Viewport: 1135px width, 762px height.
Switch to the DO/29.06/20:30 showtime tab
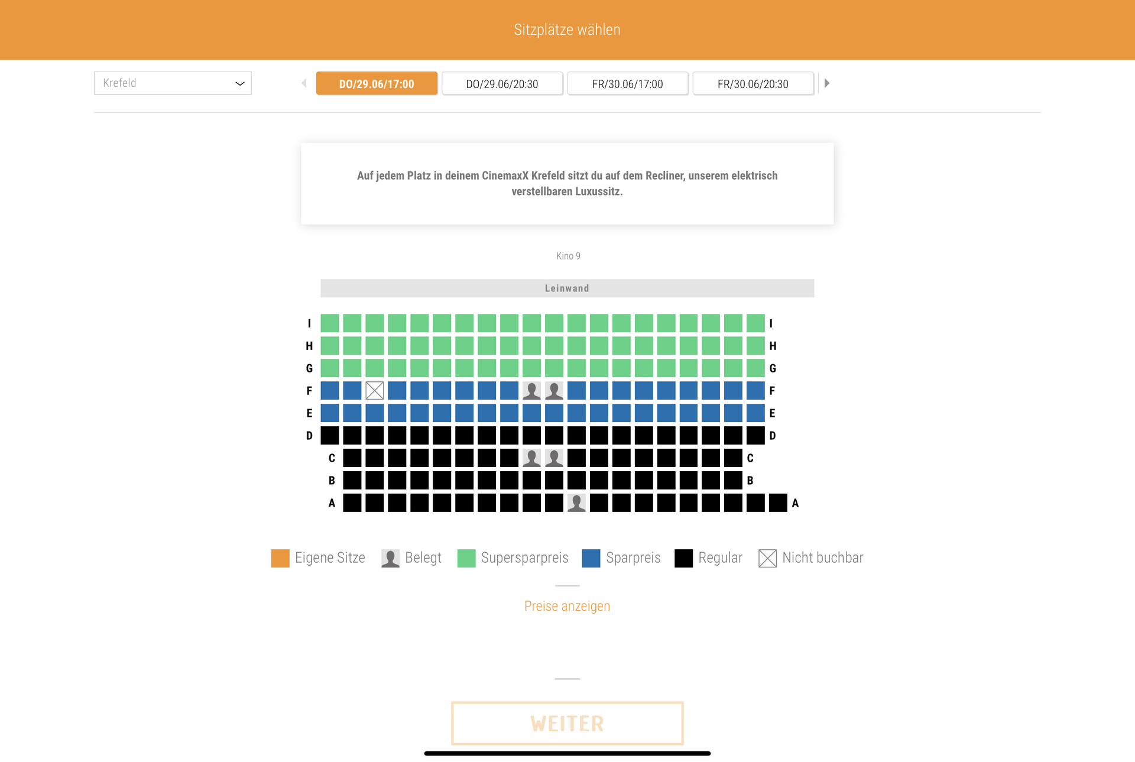[x=502, y=84]
